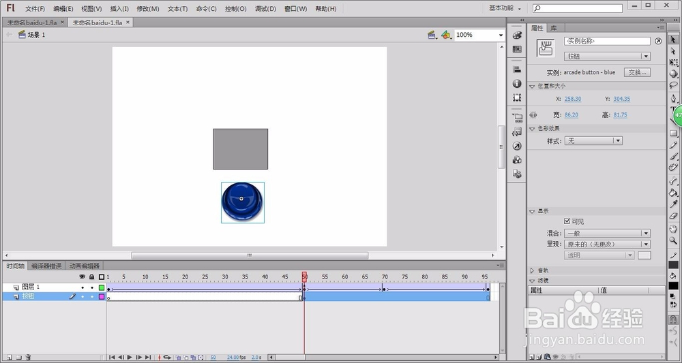The height and width of the screenshot is (363, 682).
Task: Open the 文件(F) menu
Action: click(x=35, y=9)
